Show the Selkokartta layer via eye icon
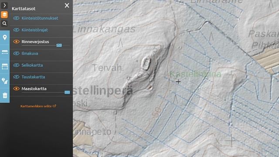This screenshot has width=279, height=157. point(16,65)
